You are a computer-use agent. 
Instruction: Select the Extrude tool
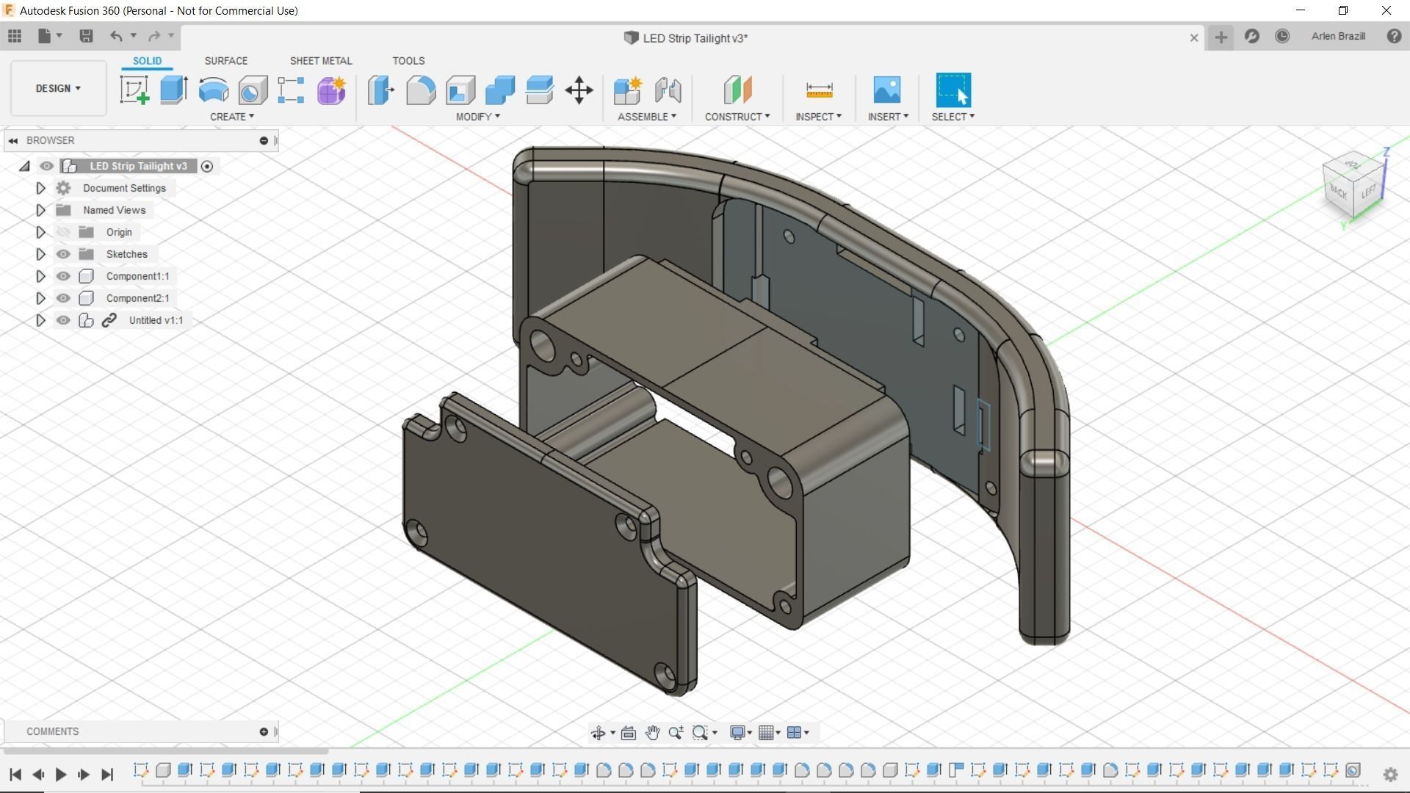pos(174,90)
